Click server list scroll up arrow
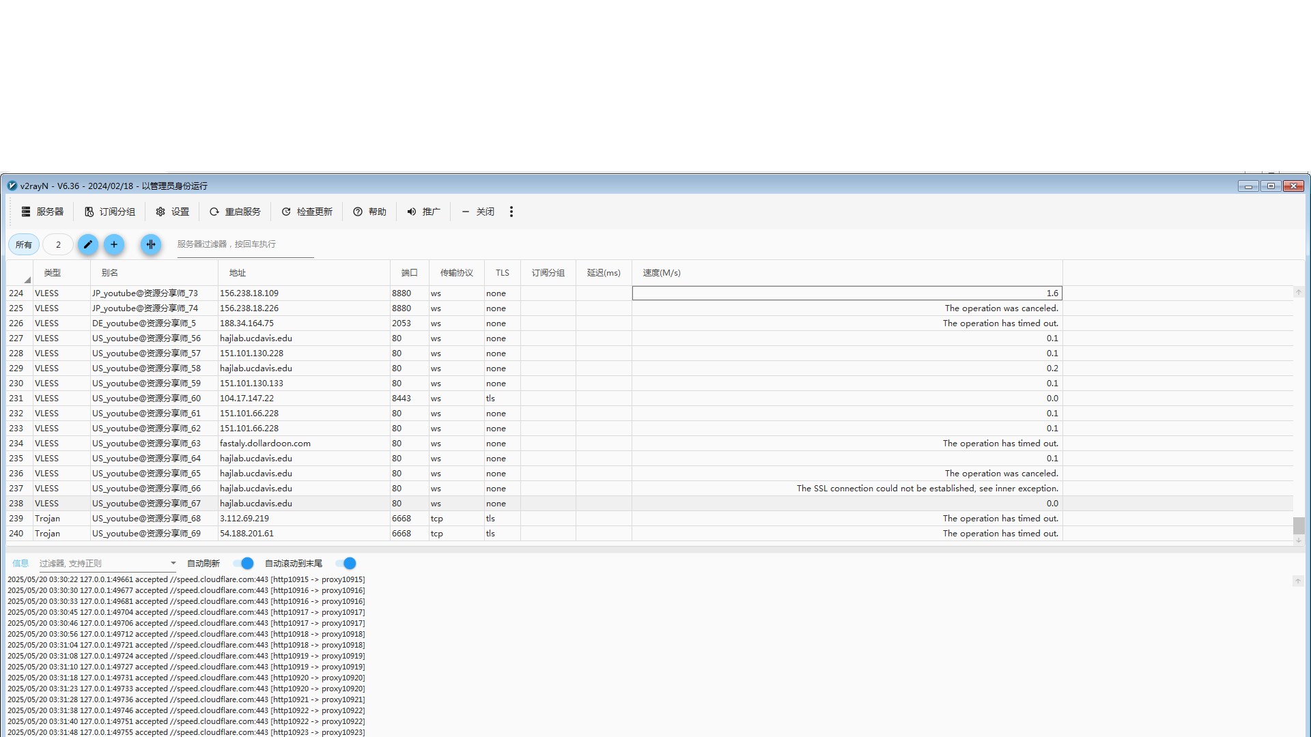This screenshot has width=1311, height=737. pyautogui.click(x=1299, y=292)
